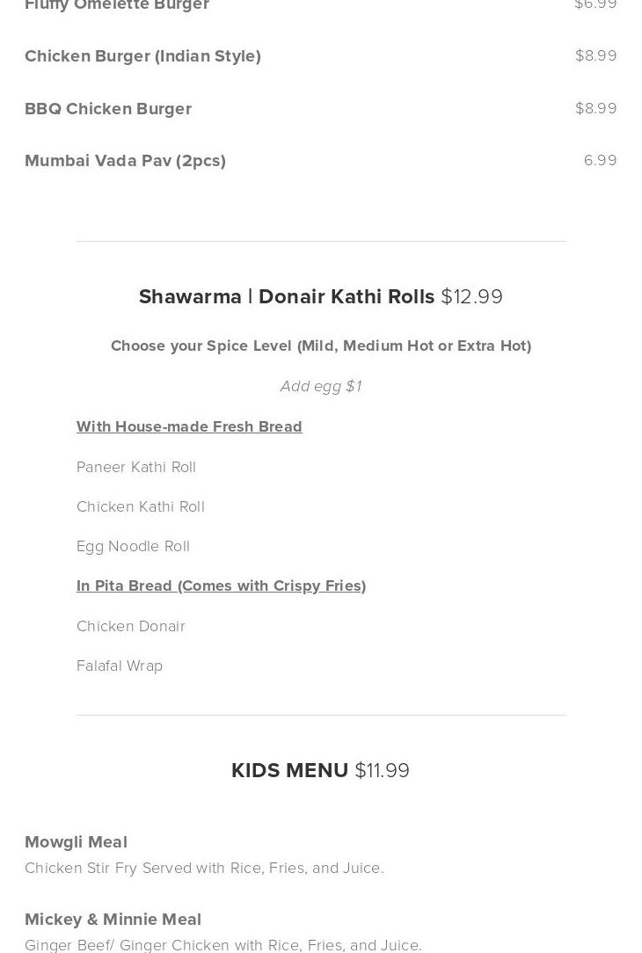Image resolution: width=642 pixels, height=953 pixels.
Task: Click With House-made Fresh Bread link
Action: tap(189, 426)
